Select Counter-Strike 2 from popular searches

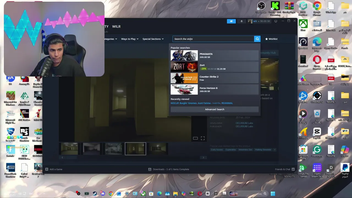click(x=215, y=78)
